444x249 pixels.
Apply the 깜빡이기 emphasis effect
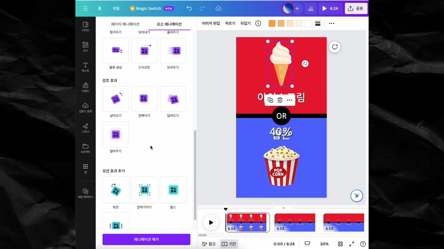(x=144, y=99)
